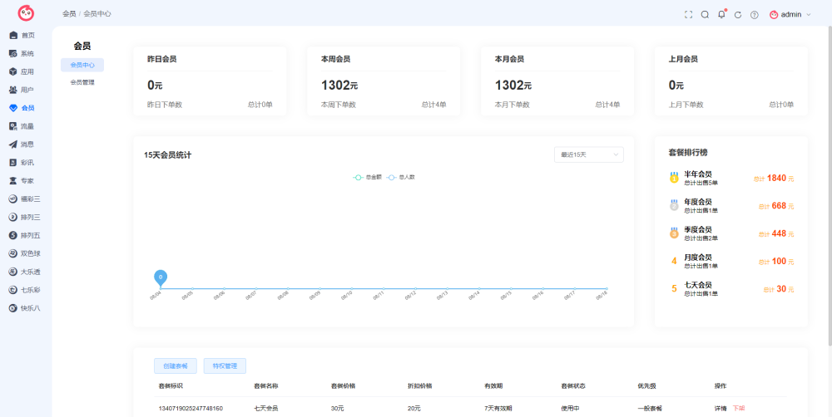Toggle 总人数 series in chart legend
The width and height of the screenshot is (832, 417).
pos(401,178)
